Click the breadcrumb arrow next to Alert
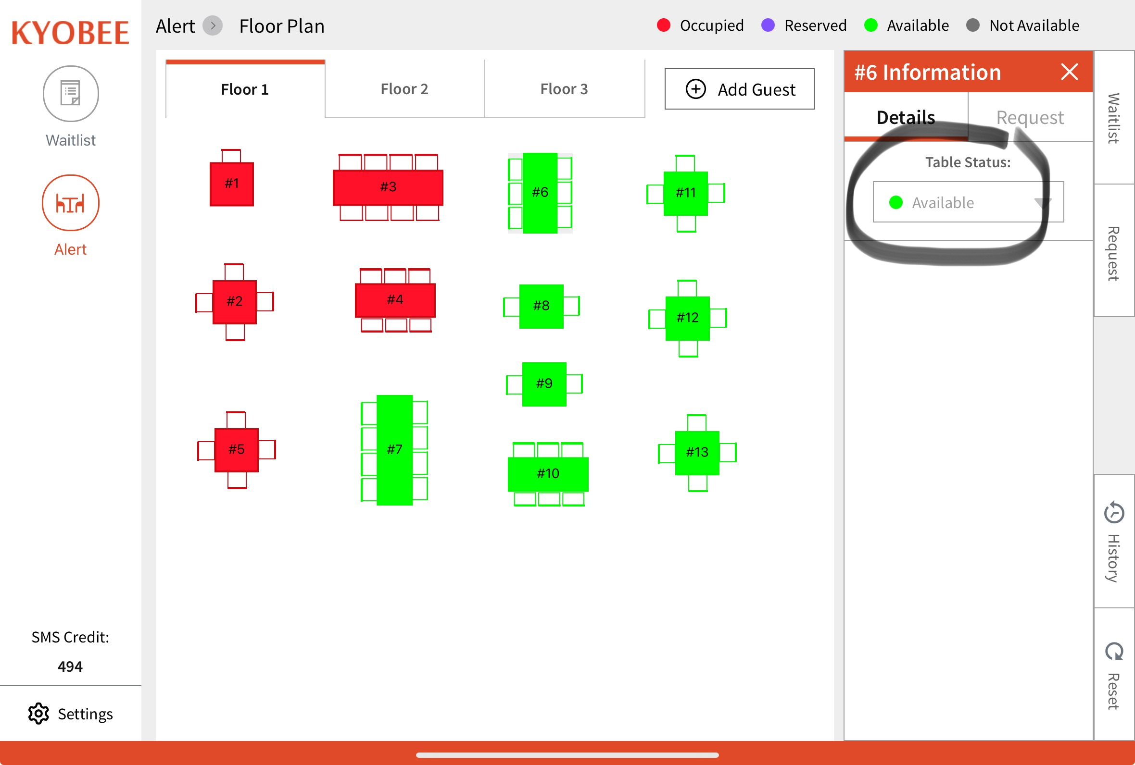Screen dimensions: 1135x765 pos(213,25)
